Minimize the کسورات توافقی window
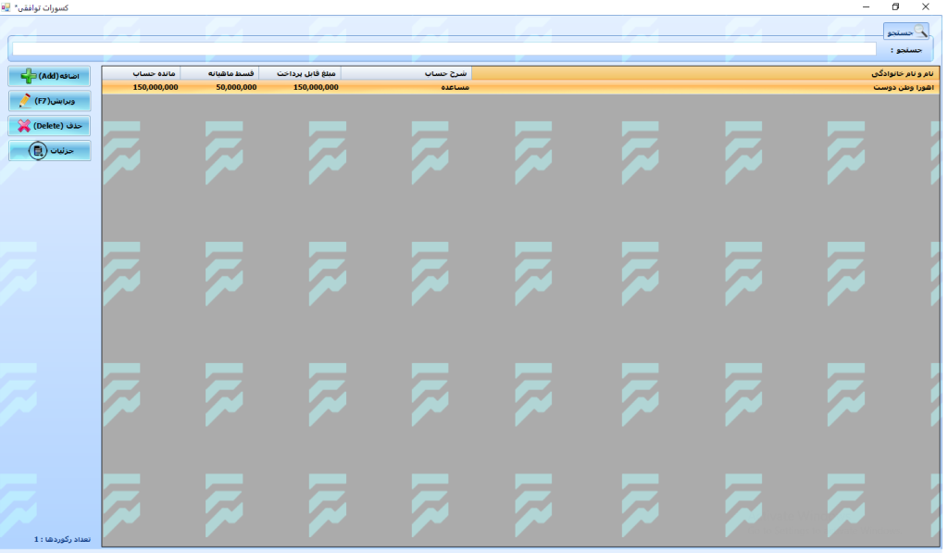The image size is (948, 553). 865,7
